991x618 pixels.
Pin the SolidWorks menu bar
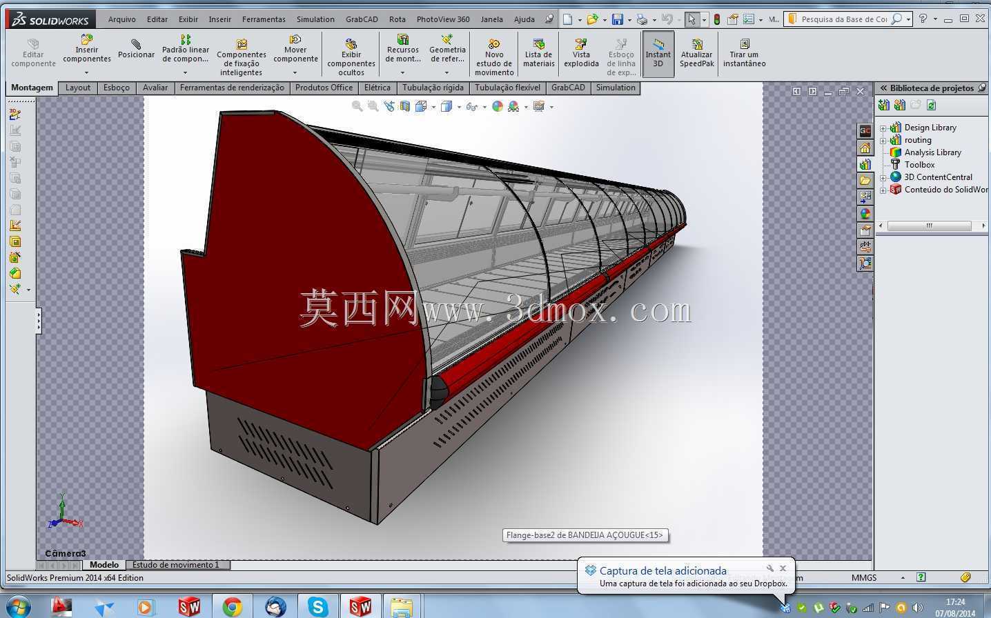(549, 19)
